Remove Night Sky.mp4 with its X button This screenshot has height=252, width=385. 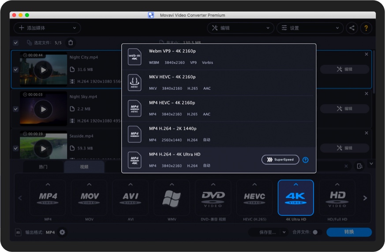366,94
